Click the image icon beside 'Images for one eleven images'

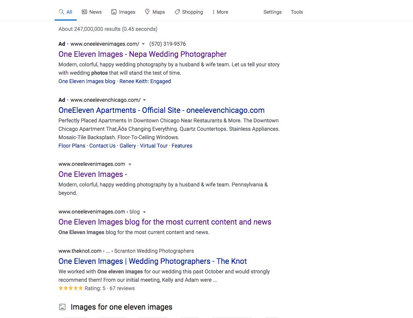click(x=62, y=307)
